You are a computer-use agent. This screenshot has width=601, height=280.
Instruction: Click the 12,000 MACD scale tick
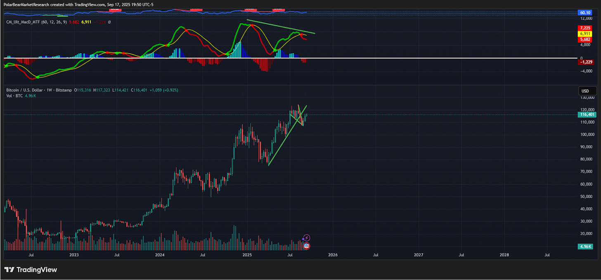[587, 19]
